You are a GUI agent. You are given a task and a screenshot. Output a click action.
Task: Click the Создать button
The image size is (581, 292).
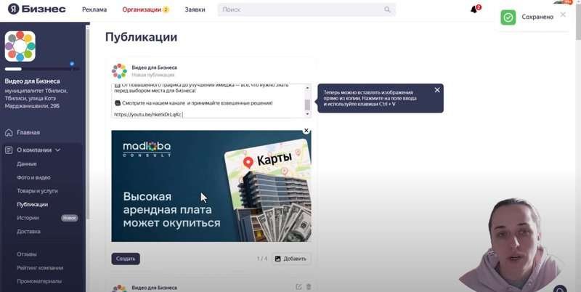coord(126,259)
